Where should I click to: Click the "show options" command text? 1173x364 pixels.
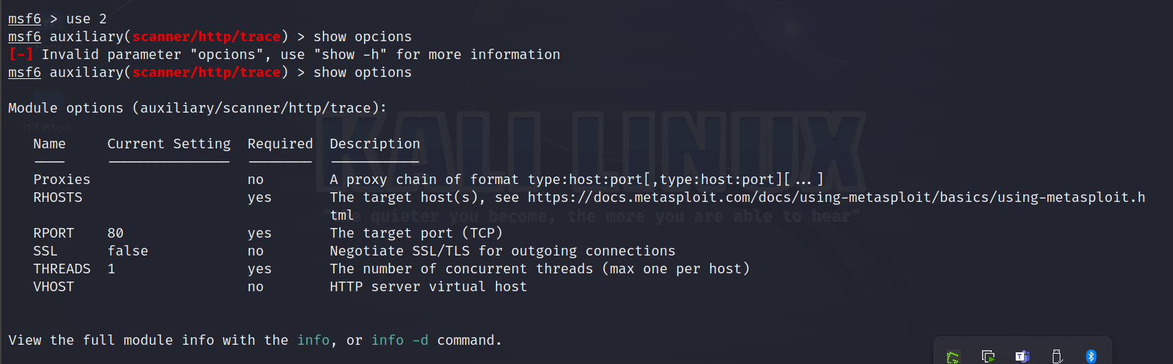click(363, 73)
